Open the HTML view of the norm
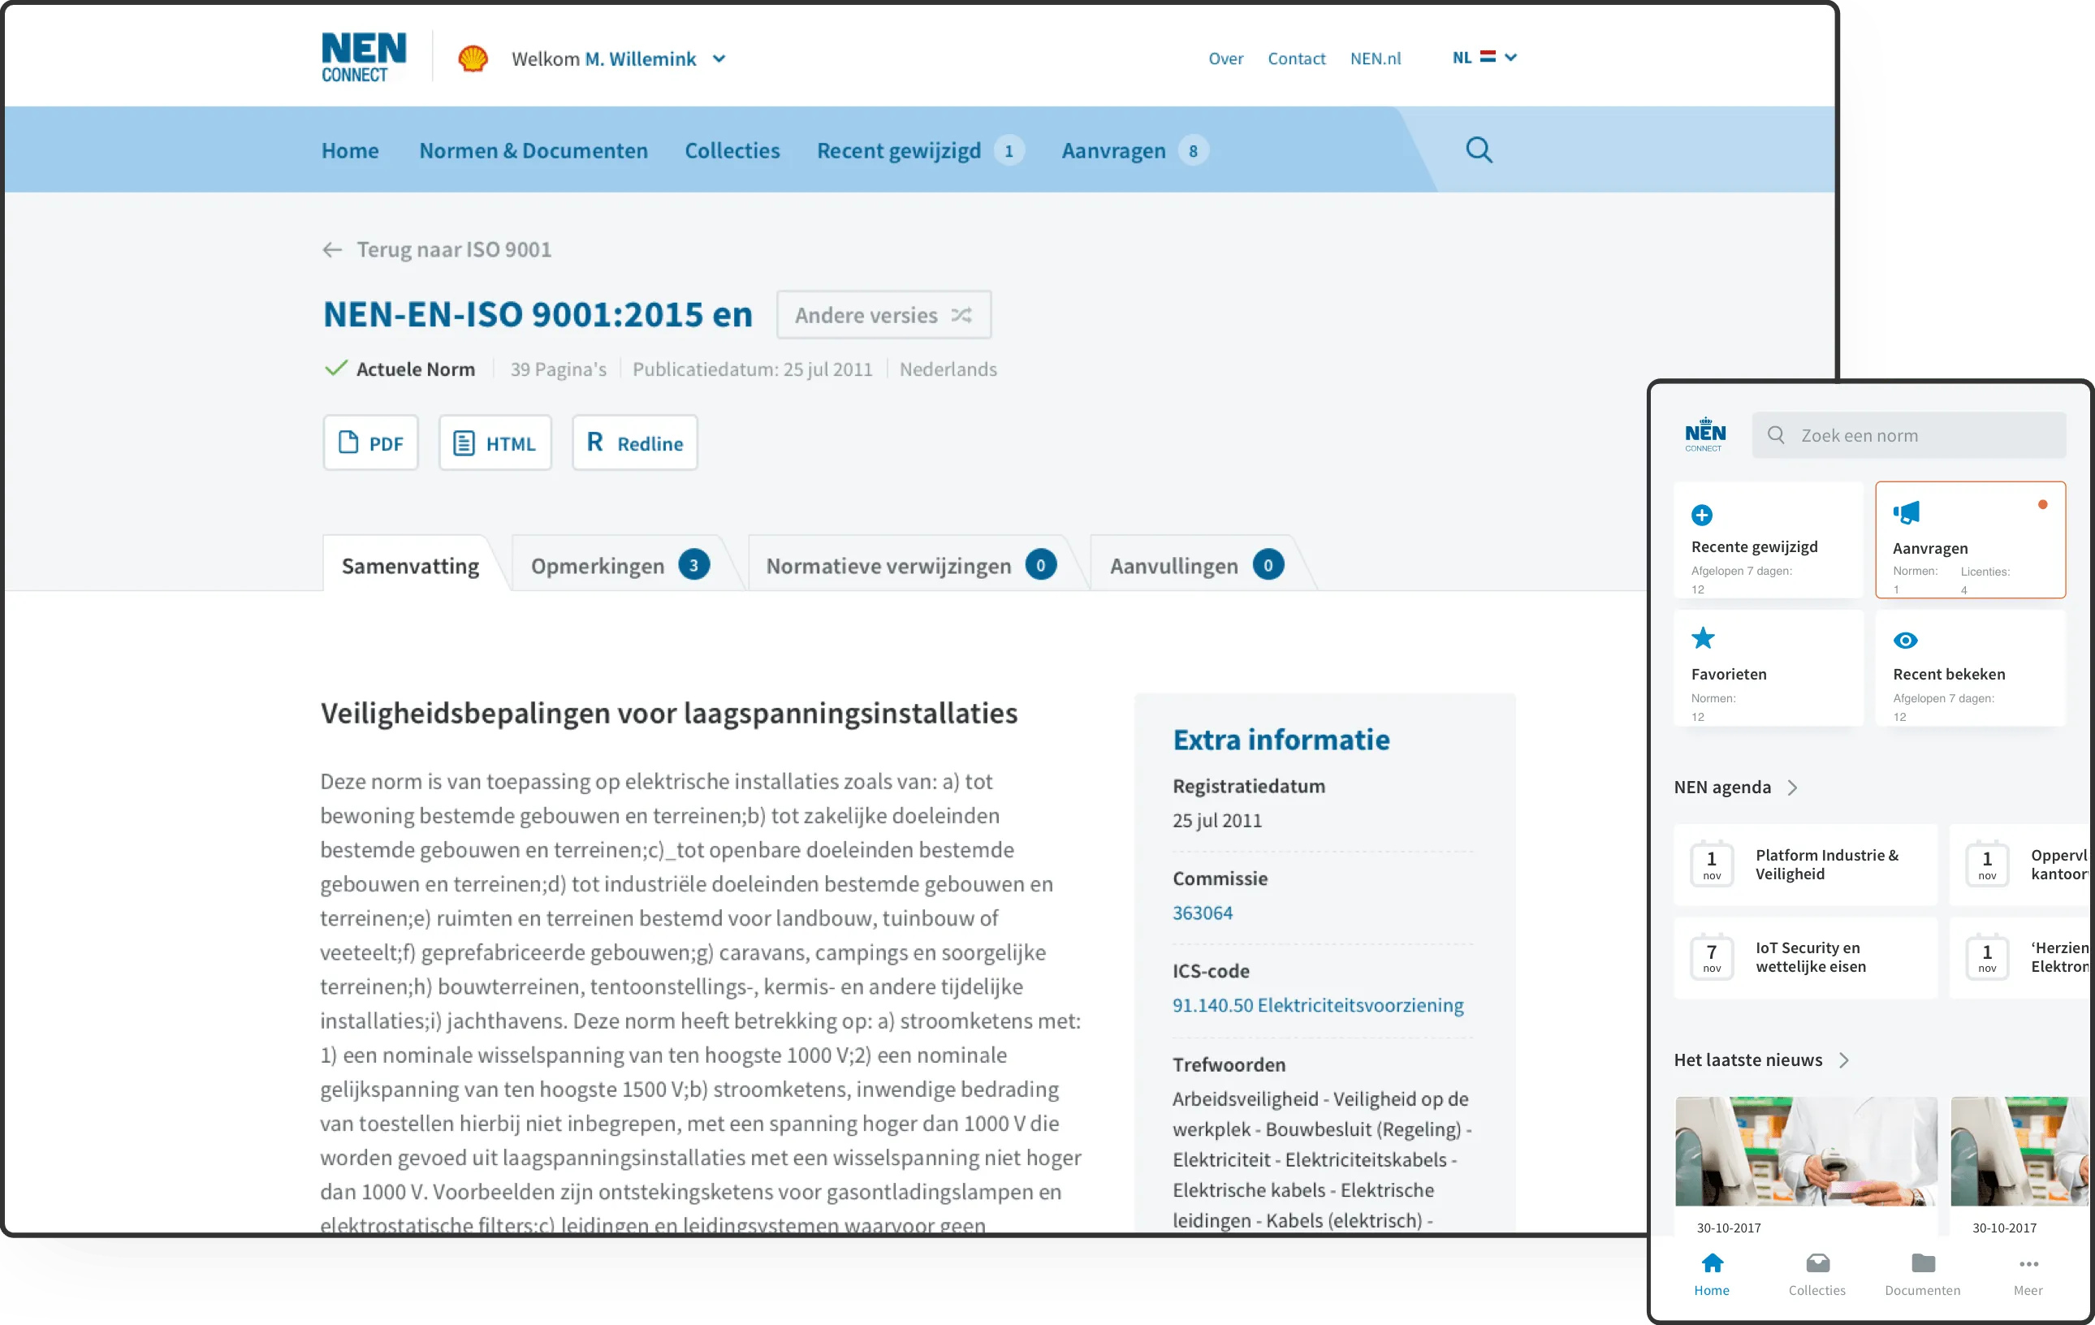This screenshot has height=1325, width=2095. pos(495,442)
